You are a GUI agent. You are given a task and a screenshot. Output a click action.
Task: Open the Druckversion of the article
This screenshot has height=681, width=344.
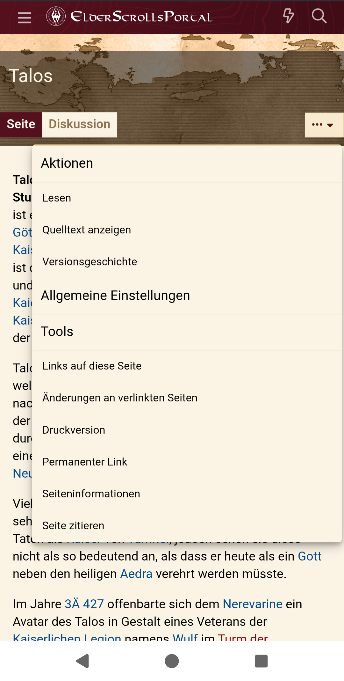pos(73,430)
